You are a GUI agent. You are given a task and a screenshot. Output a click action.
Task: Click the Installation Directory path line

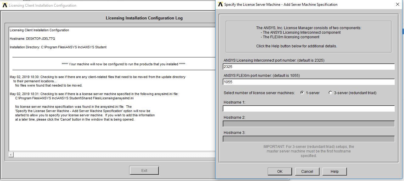pyautogui.click(x=58, y=47)
